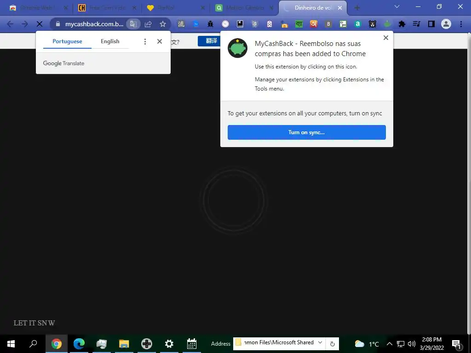Bookmark this page with the star

pyautogui.click(x=163, y=24)
